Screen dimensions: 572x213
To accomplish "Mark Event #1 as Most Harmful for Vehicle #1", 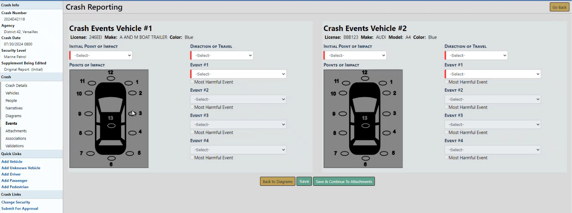I will click(192, 82).
